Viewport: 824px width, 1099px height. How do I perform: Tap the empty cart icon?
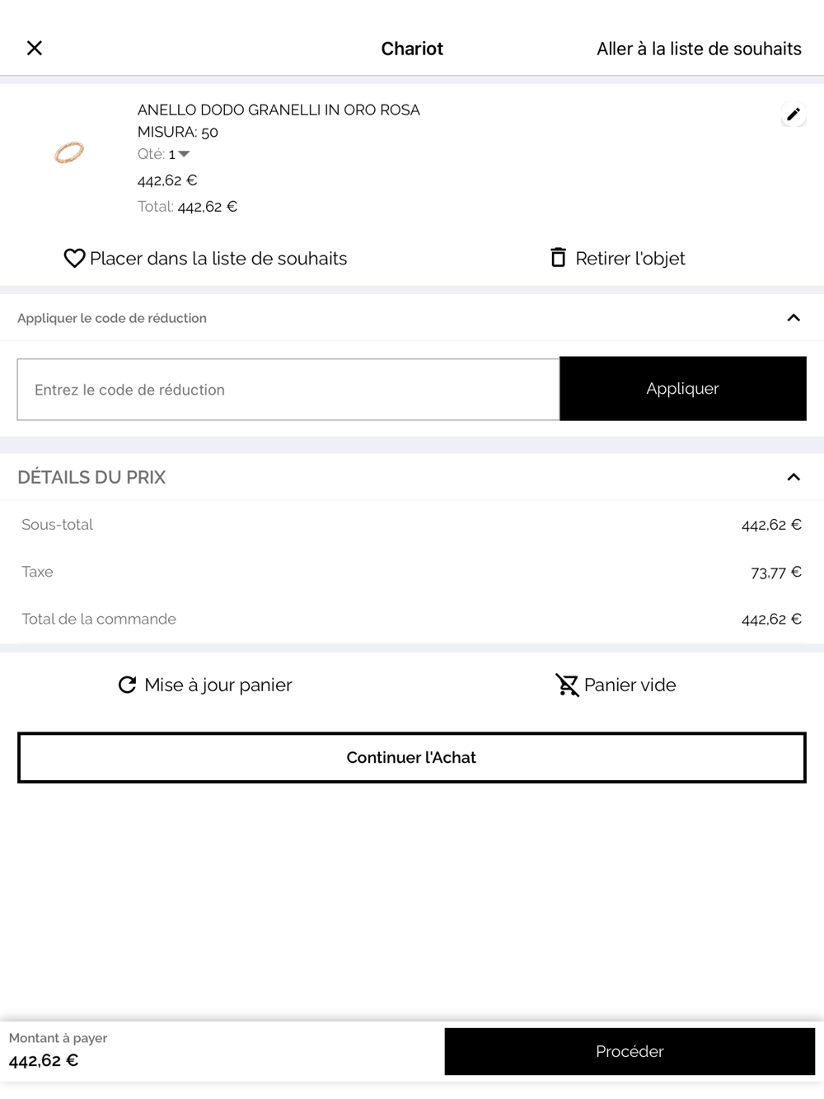(x=567, y=685)
